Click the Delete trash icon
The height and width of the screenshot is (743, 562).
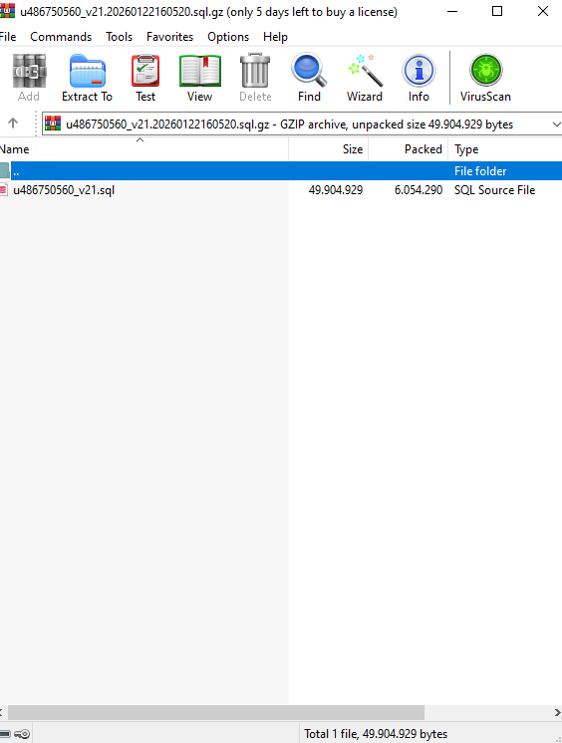point(255,78)
